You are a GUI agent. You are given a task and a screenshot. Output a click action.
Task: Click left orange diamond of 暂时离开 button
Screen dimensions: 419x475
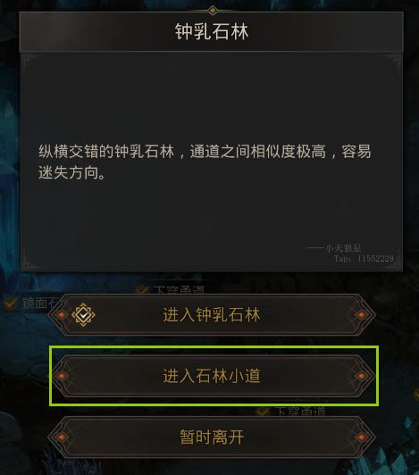[62, 437]
